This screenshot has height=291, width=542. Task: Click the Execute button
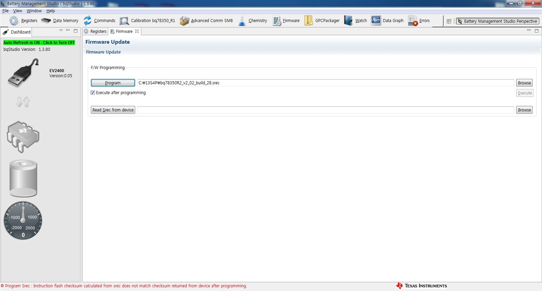point(524,93)
